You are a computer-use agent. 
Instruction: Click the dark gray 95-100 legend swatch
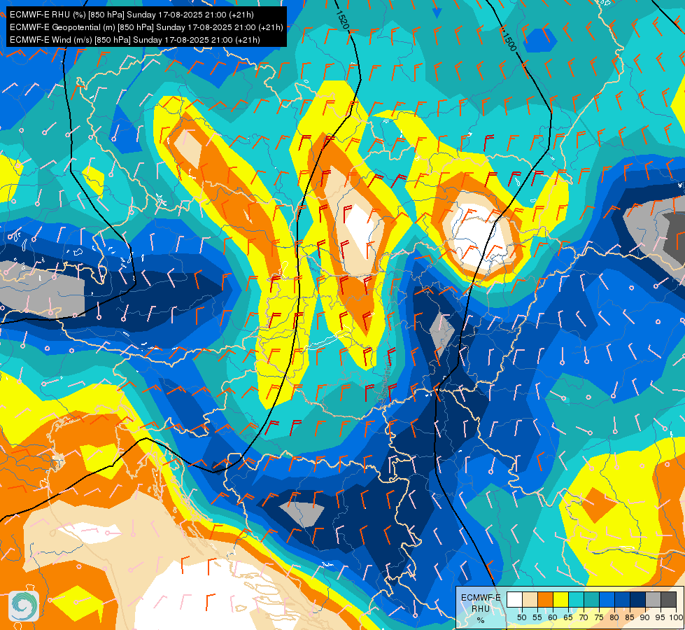point(668,599)
